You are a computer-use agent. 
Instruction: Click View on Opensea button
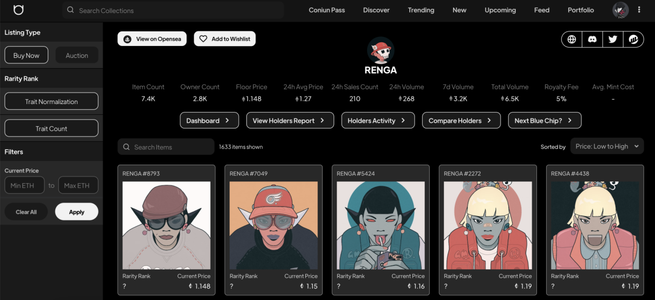coord(152,39)
